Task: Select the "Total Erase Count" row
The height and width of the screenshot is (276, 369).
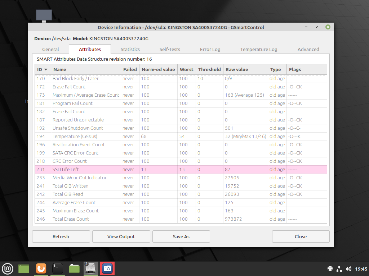Action: 181,219
